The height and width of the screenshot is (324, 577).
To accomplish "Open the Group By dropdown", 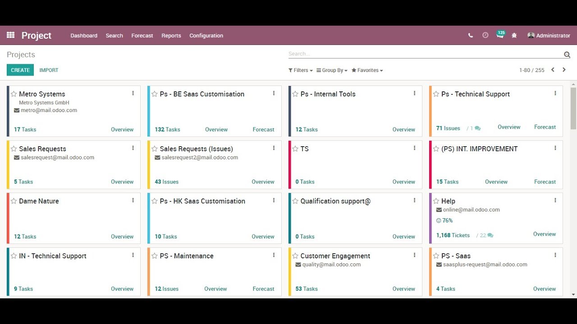I will (x=332, y=70).
